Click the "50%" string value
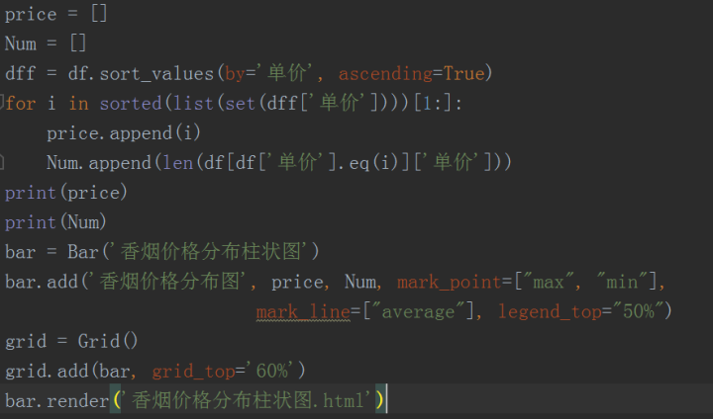This screenshot has height=419, width=713. pyautogui.click(x=639, y=312)
